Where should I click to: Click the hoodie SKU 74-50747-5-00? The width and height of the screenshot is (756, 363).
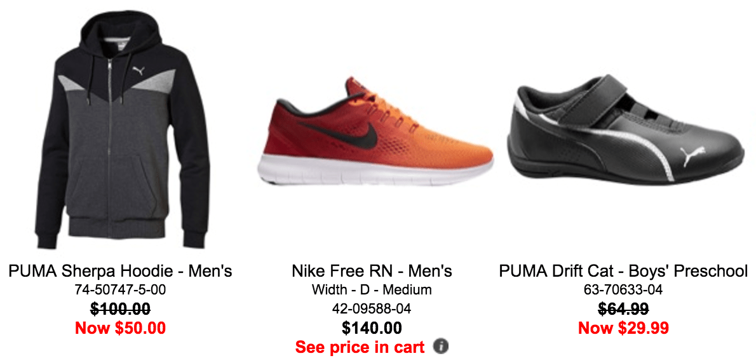pos(121,290)
